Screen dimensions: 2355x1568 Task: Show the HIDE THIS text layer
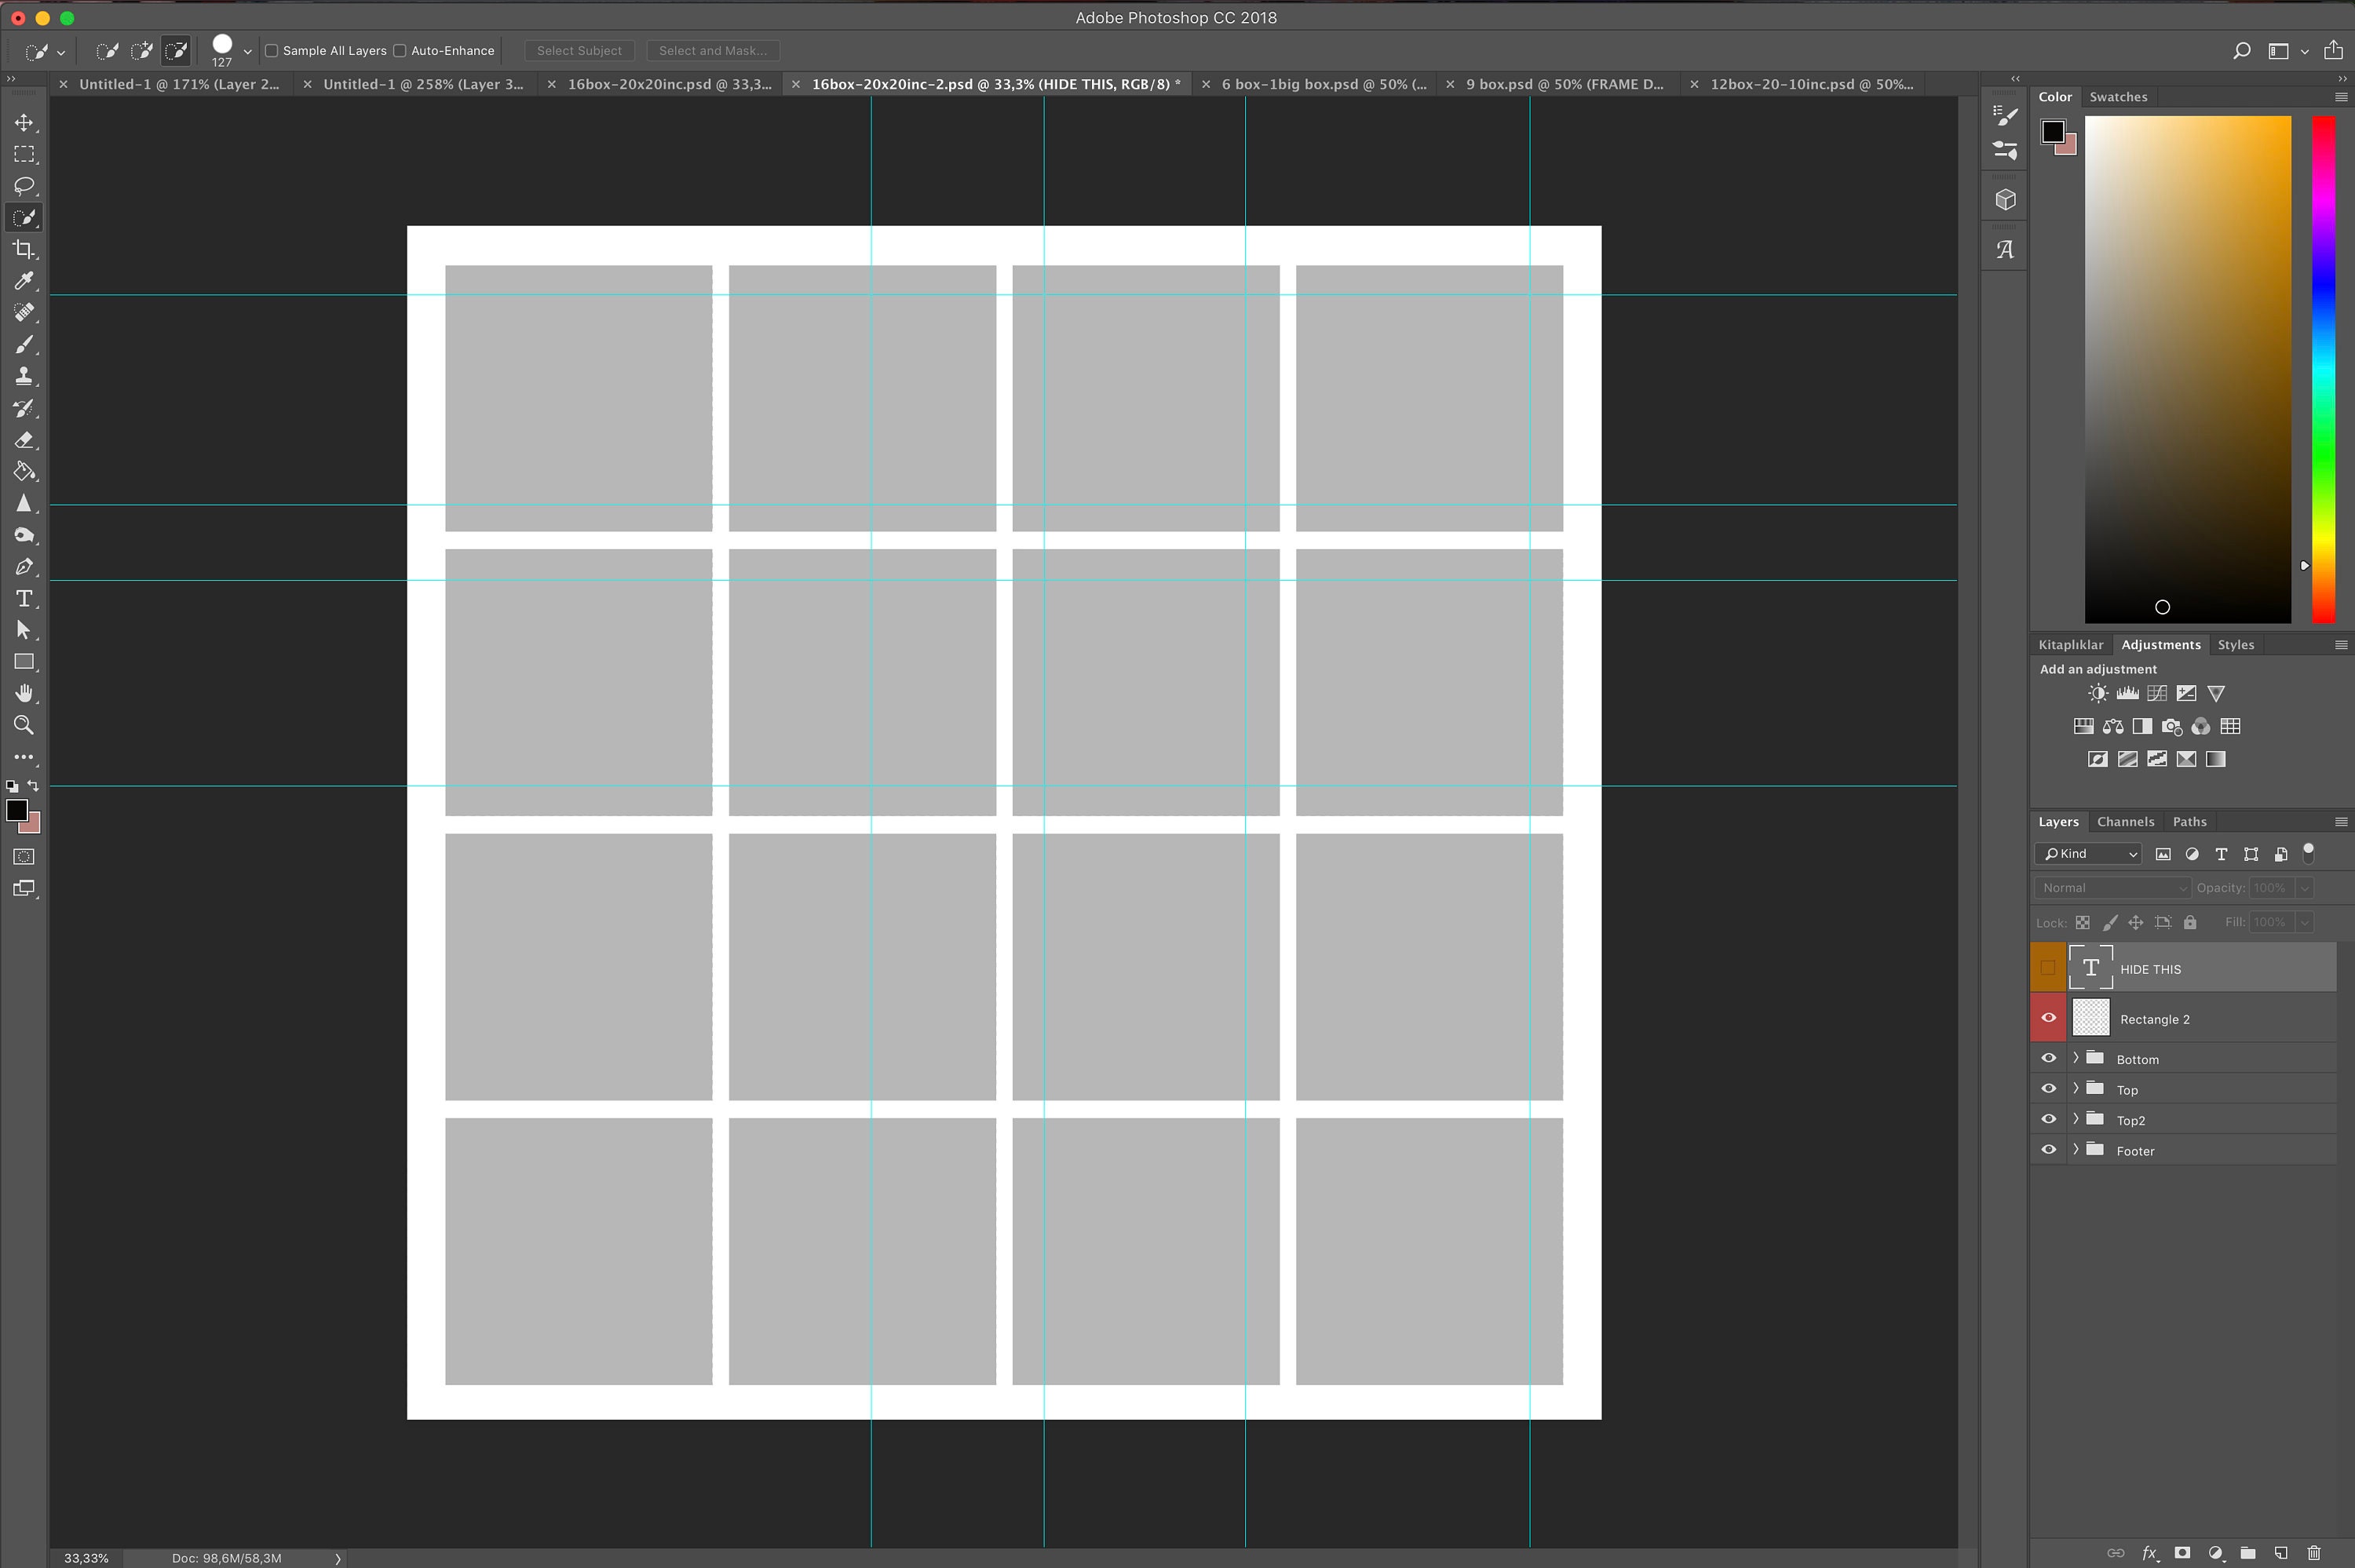pos(2048,967)
